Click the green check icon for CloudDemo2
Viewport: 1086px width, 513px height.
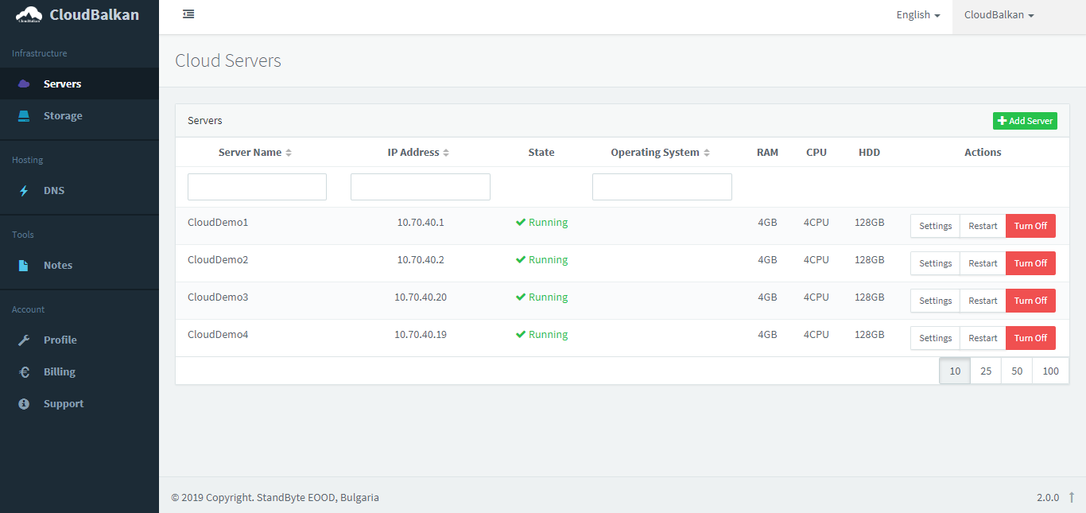coord(521,260)
